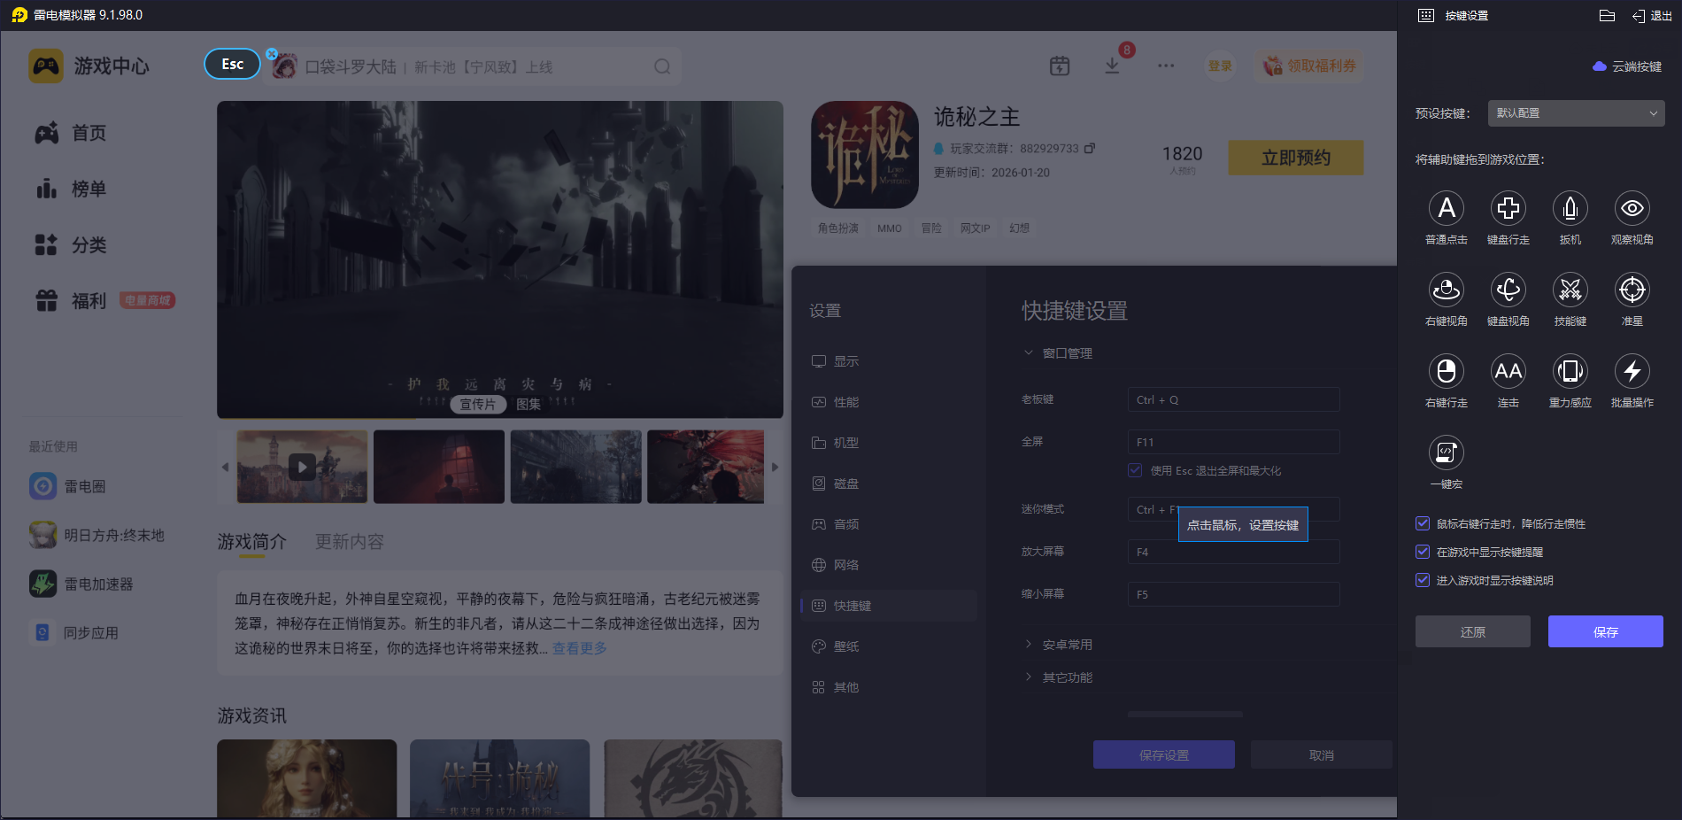
Task: Click the 领取福利券 button
Action: click(1309, 66)
